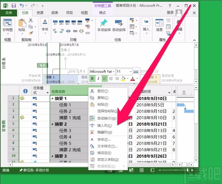Click red font color swatch
222x184 pixels.
pos(132,78)
